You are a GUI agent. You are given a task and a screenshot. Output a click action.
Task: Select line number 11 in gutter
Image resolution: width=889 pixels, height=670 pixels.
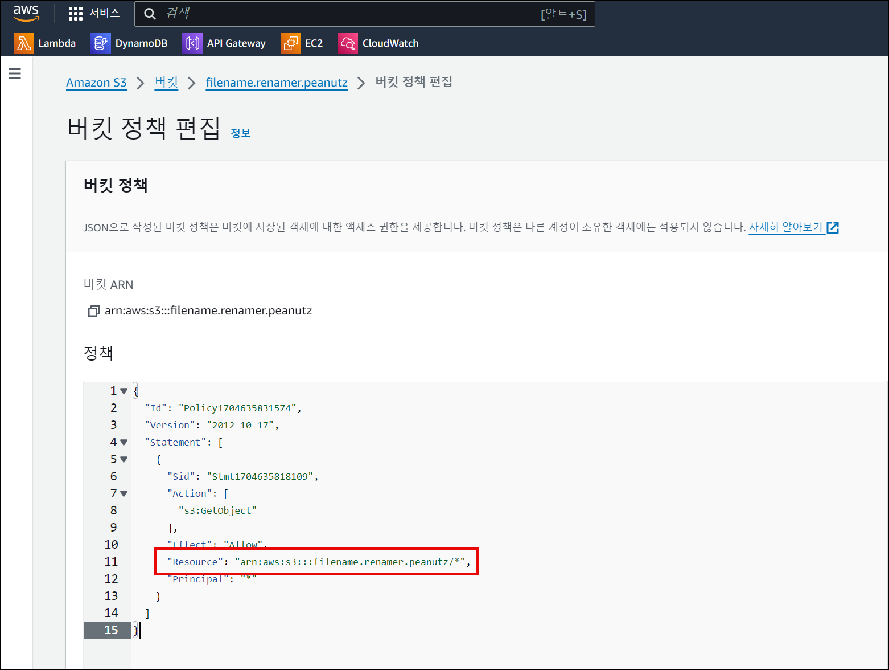coord(111,562)
